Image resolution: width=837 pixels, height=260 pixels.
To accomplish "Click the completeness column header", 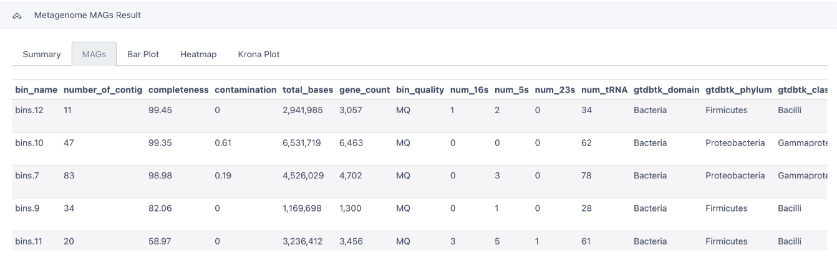I will click(178, 90).
